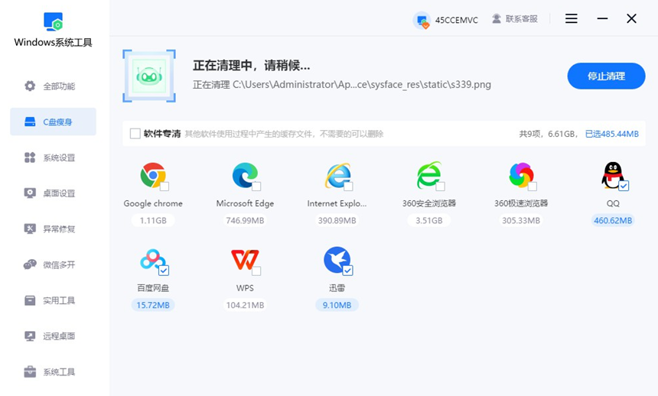
Task: Uncheck the 百度网盘 checkbox
Action: tap(164, 271)
